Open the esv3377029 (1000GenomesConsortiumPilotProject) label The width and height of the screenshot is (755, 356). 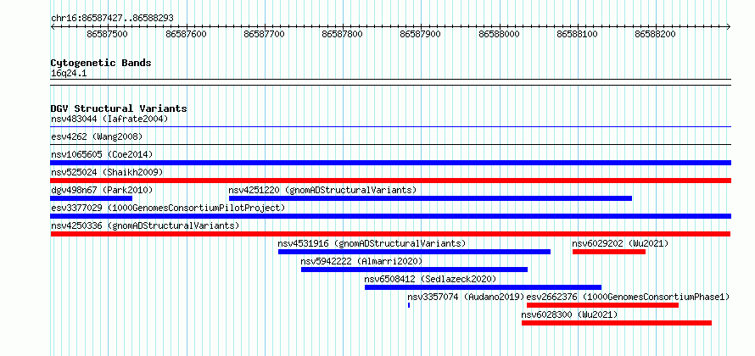[x=168, y=208]
